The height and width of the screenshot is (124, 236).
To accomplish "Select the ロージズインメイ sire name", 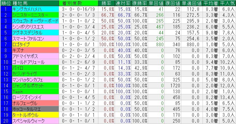I will 35,97.
